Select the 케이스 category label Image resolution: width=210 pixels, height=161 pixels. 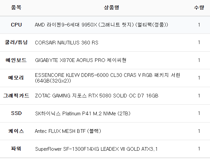pos(16,131)
